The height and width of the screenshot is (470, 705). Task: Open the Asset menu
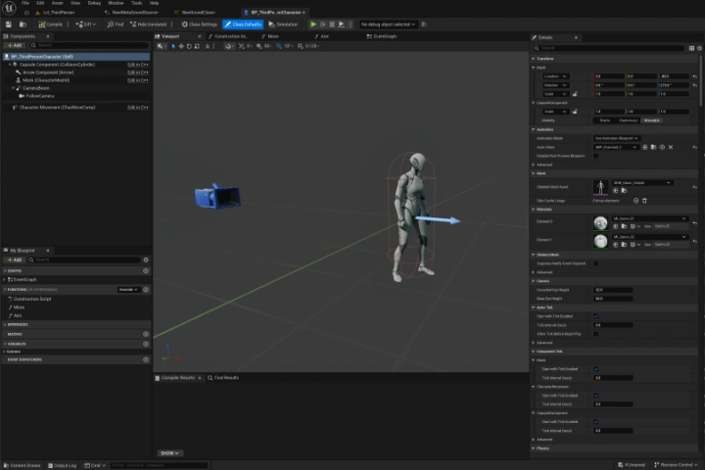click(x=57, y=3)
